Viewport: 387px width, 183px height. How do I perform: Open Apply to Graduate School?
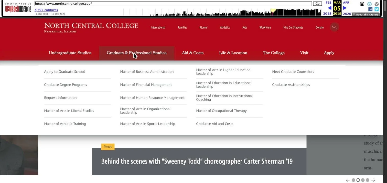coord(64,72)
